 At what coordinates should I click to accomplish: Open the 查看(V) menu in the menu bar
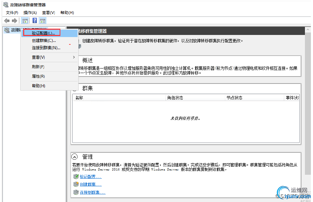[x=48, y=13]
